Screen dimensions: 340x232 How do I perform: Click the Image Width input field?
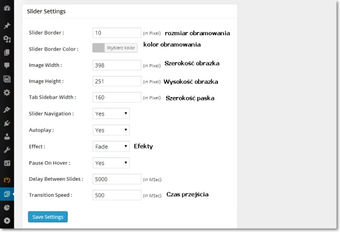click(117, 65)
